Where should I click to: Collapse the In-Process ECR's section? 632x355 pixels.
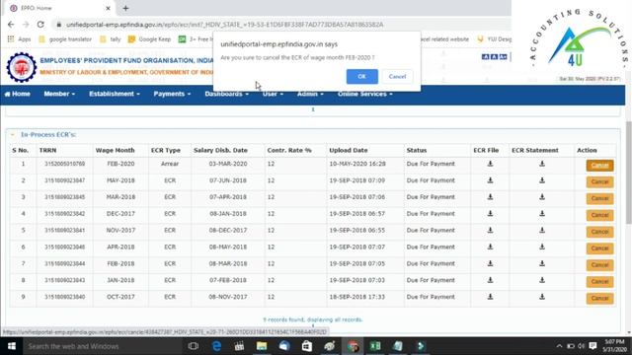(13, 135)
